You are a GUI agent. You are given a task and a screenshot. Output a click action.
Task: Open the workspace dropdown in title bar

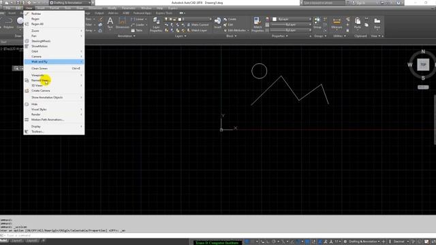click(x=71, y=3)
